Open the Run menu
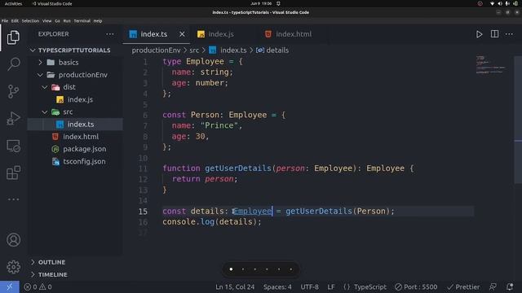This screenshot has height=293, width=522. click(67, 20)
